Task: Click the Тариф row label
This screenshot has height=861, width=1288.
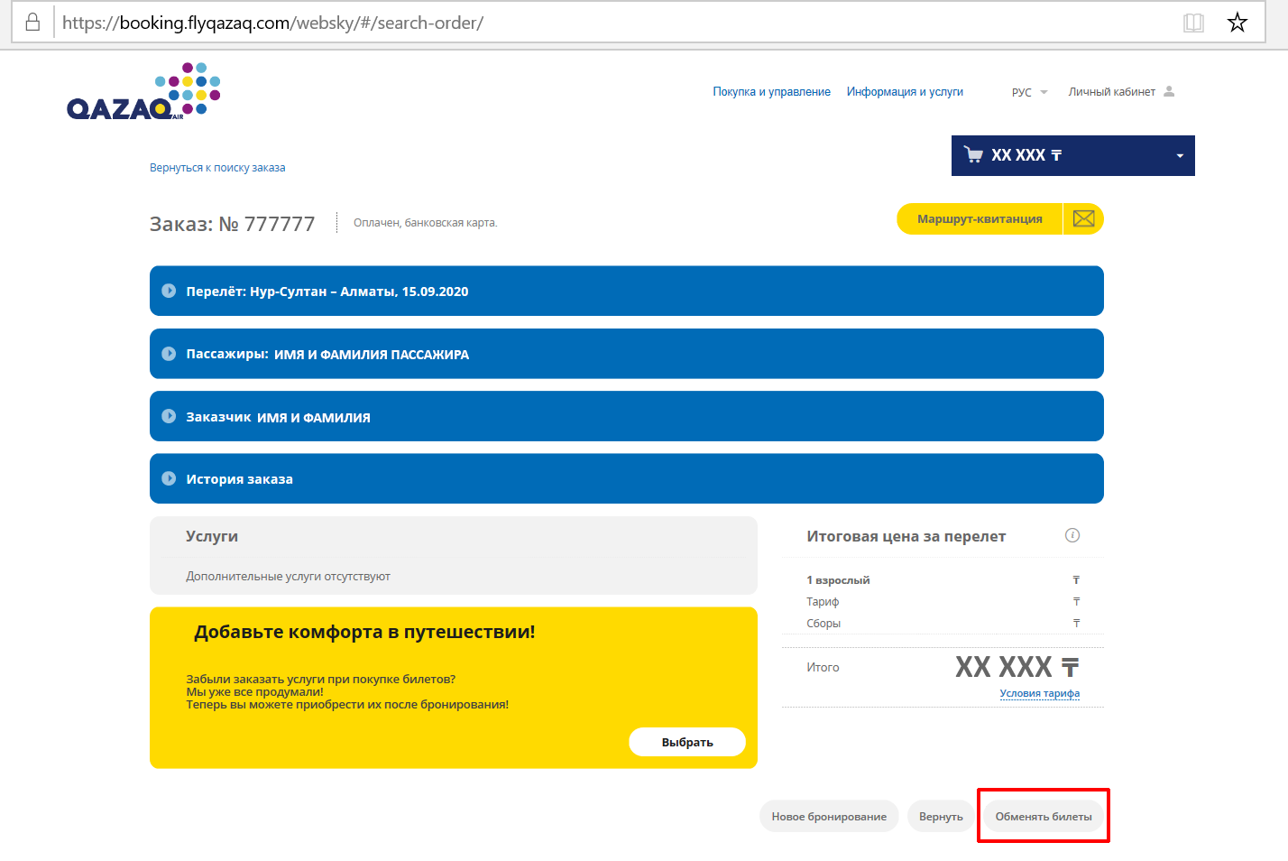Action: pyautogui.click(x=823, y=602)
